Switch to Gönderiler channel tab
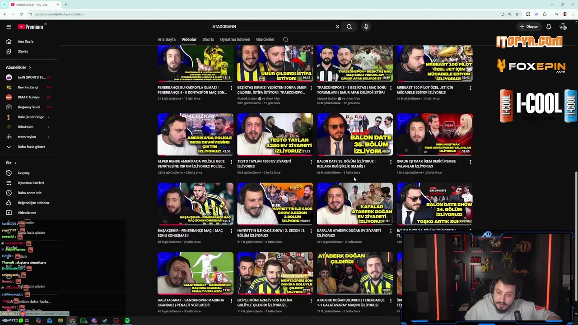The height and width of the screenshot is (325, 578). [265, 39]
